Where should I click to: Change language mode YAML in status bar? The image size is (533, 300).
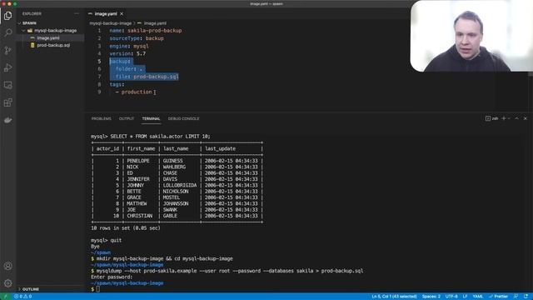coord(477,297)
